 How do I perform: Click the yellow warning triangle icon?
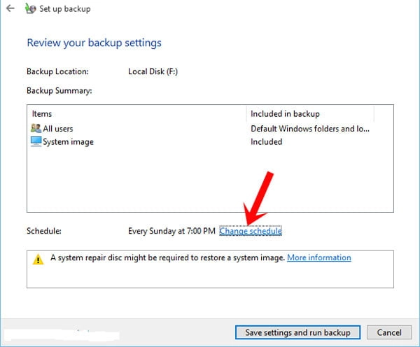click(38, 258)
